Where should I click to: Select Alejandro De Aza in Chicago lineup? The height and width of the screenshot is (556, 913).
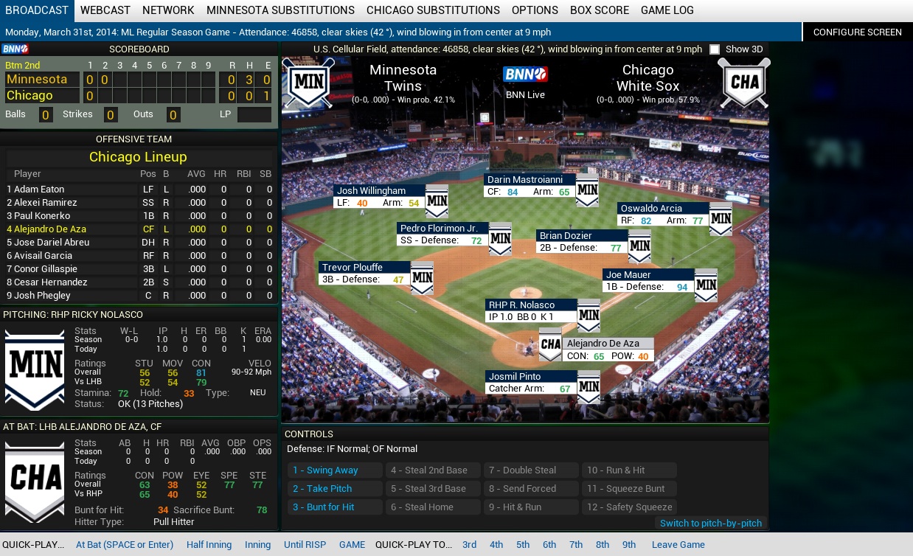tap(50, 229)
